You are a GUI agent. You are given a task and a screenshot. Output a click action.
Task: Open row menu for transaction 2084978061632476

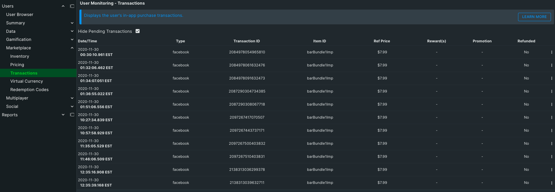coord(552,65)
